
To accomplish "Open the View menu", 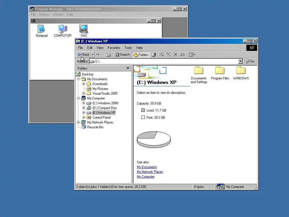I will tap(100, 47).
